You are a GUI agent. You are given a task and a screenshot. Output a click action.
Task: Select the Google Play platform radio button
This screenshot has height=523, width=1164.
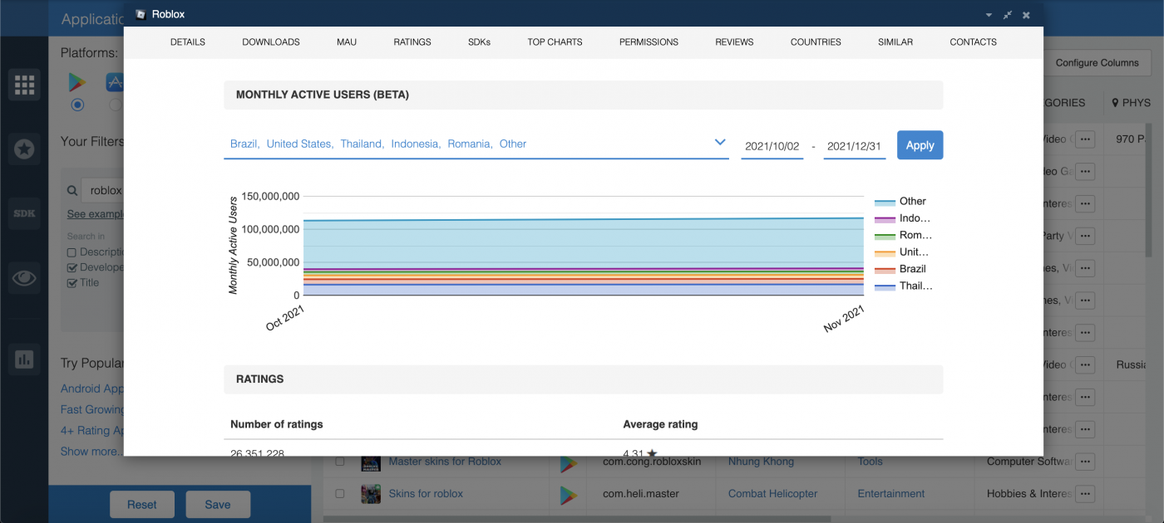pyautogui.click(x=77, y=105)
